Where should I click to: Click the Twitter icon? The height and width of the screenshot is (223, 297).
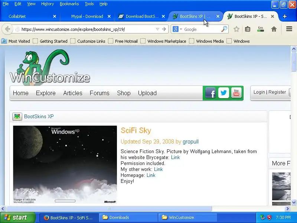(x=223, y=93)
